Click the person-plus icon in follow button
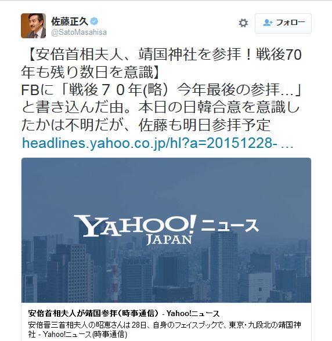The image size is (332, 341). (x=268, y=23)
